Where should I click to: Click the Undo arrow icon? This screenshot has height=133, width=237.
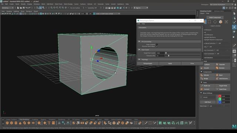point(26,8)
